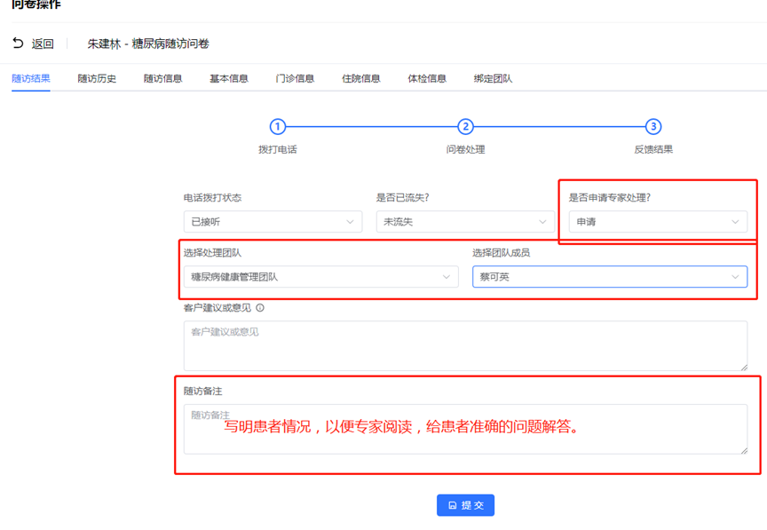Click the back arrow icon

tap(18, 44)
